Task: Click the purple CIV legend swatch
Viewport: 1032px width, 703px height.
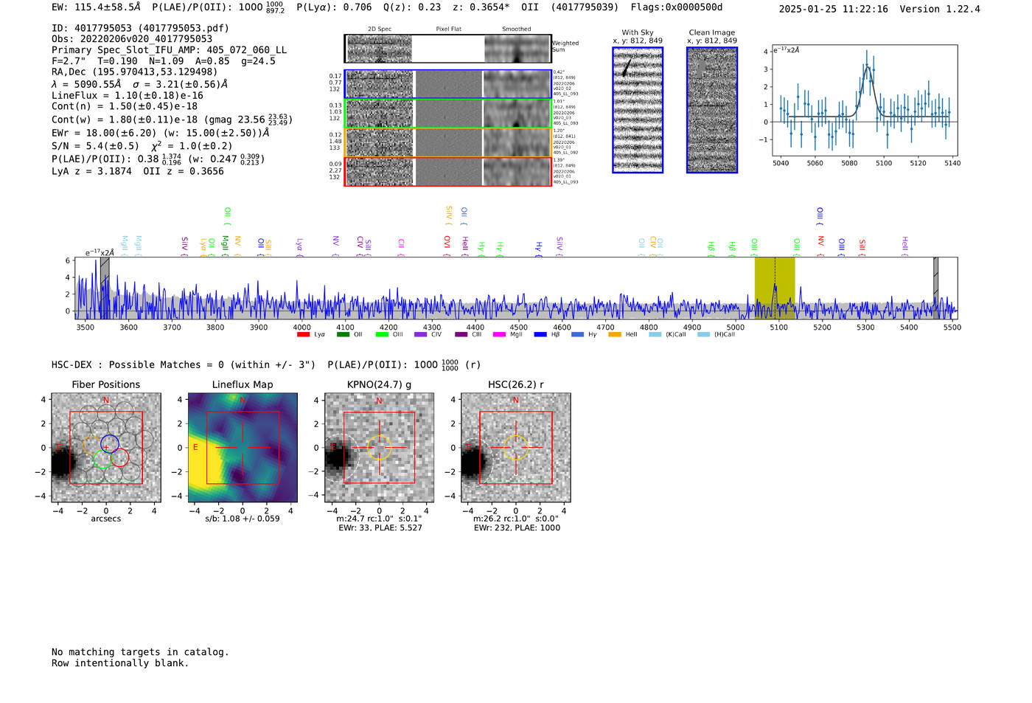Action: [421, 335]
